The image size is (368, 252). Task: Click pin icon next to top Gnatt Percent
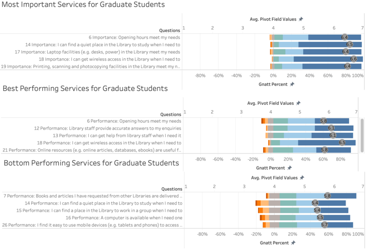point(292,84)
